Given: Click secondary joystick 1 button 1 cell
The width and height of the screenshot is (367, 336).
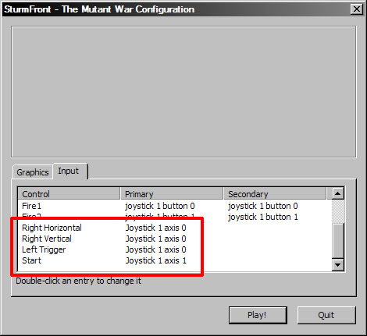Looking at the screenshot, I should 263,217.
